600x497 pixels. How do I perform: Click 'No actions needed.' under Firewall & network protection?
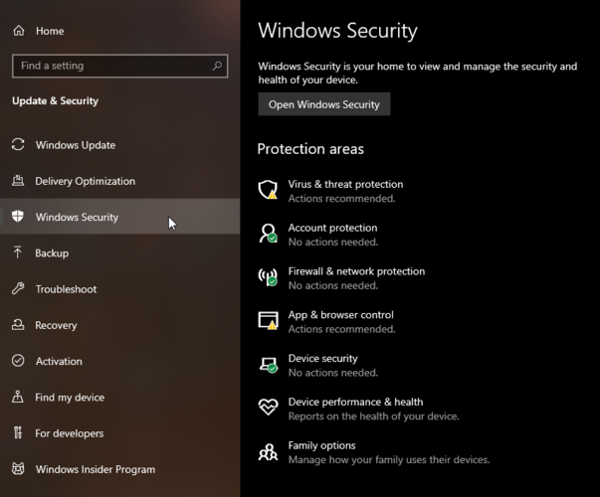pyautogui.click(x=333, y=285)
